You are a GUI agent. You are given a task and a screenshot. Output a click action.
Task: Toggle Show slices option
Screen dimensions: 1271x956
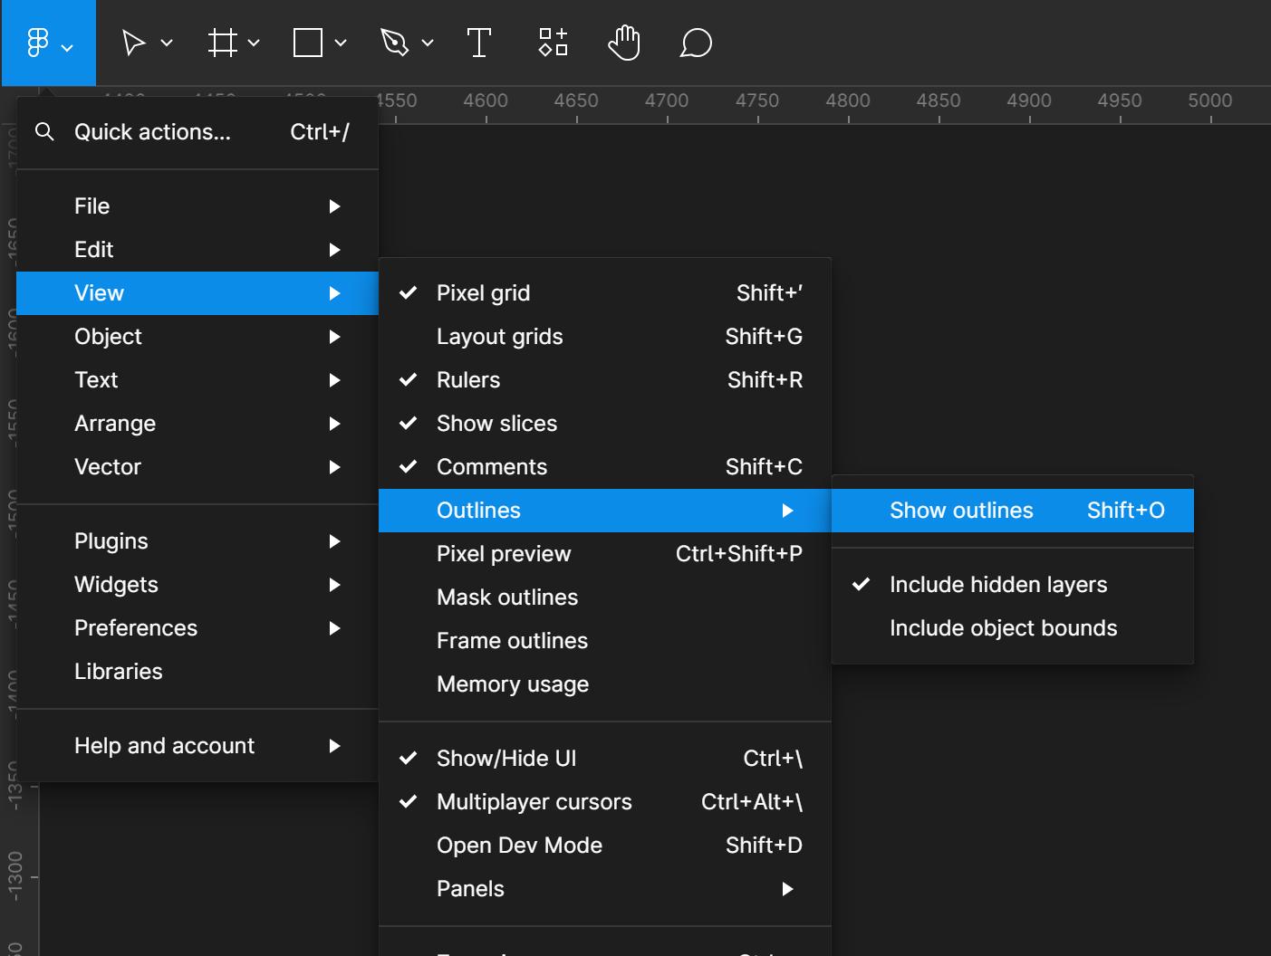tap(605, 424)
